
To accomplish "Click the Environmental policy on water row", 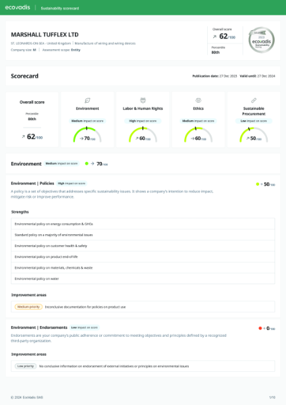I will click(x=143, y=279).
